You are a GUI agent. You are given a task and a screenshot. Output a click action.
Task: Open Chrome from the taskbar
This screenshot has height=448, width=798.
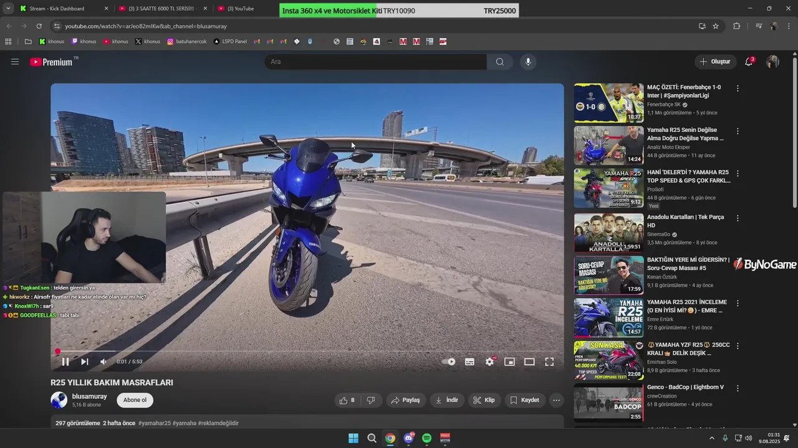pos(390,438)
